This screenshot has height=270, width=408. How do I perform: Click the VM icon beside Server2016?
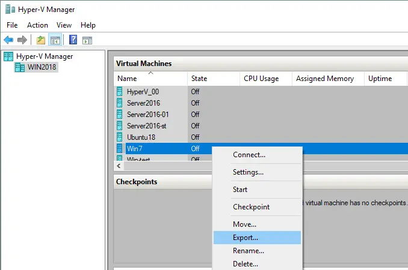[x=119, y=103]
